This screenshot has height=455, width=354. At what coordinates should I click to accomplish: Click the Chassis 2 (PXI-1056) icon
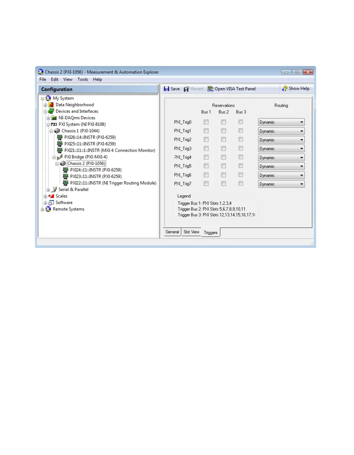[x=63, y=164]
